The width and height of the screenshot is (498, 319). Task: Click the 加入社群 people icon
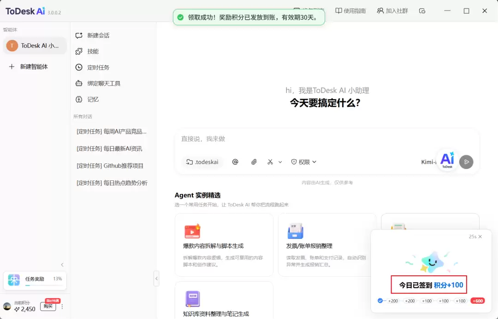(x=380, y=11)
